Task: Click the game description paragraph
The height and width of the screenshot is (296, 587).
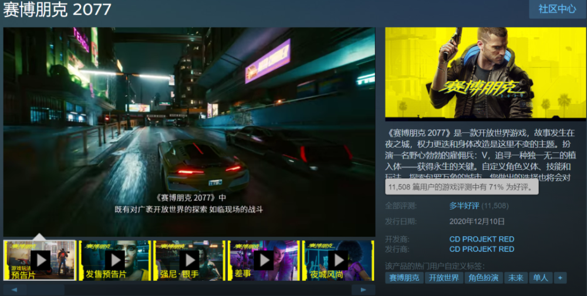Action: tap(480, 154)
